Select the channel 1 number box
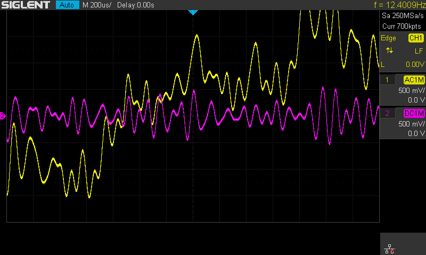Viewport: 426px width, 255px height. (387, 80)
